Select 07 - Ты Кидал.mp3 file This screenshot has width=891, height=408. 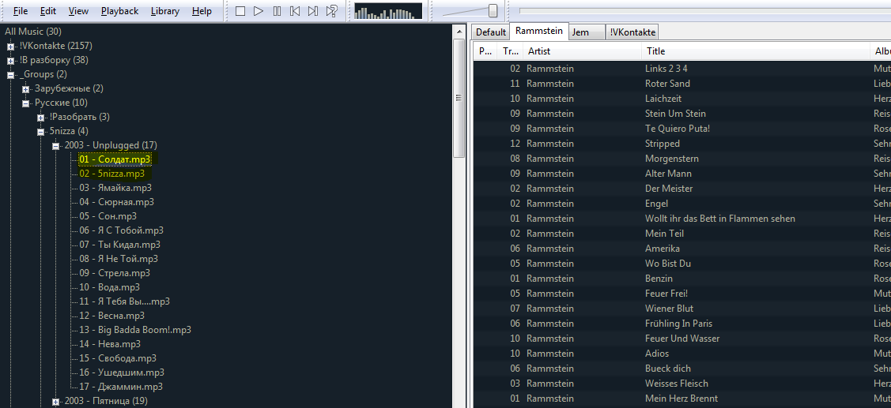tap(120, 245)
